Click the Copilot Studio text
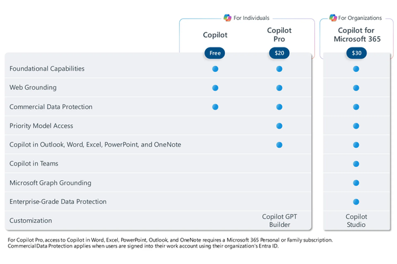This screenshot has width=397, height=264. [356, 220]
